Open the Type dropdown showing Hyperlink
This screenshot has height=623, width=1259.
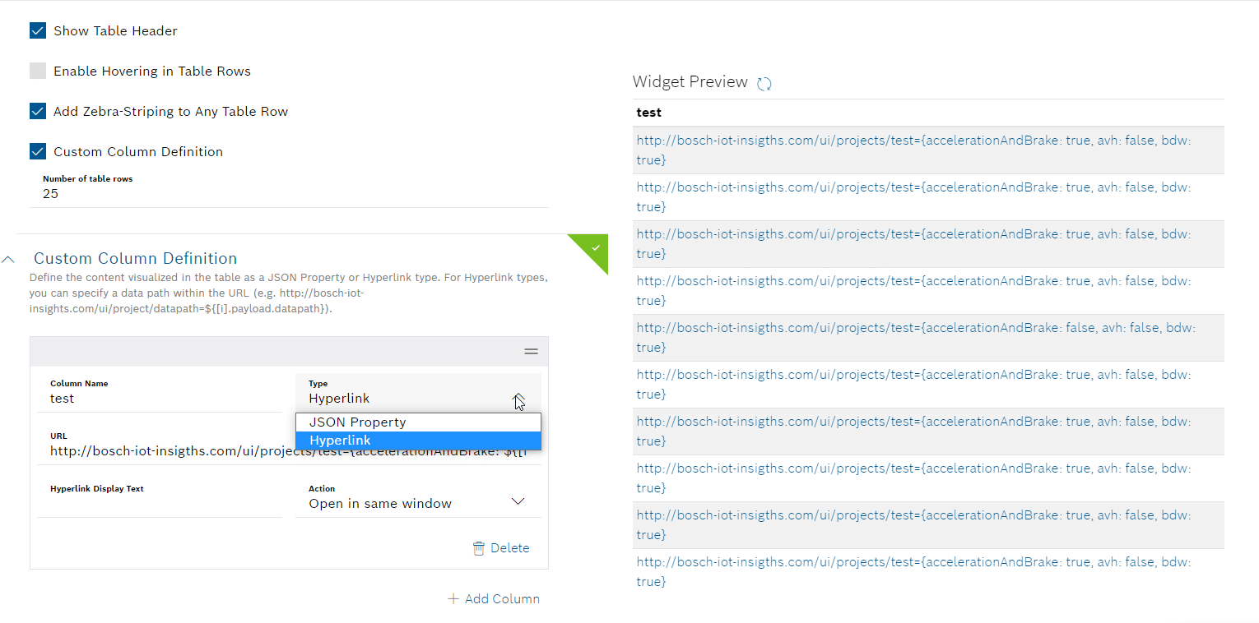pos(417,399)
